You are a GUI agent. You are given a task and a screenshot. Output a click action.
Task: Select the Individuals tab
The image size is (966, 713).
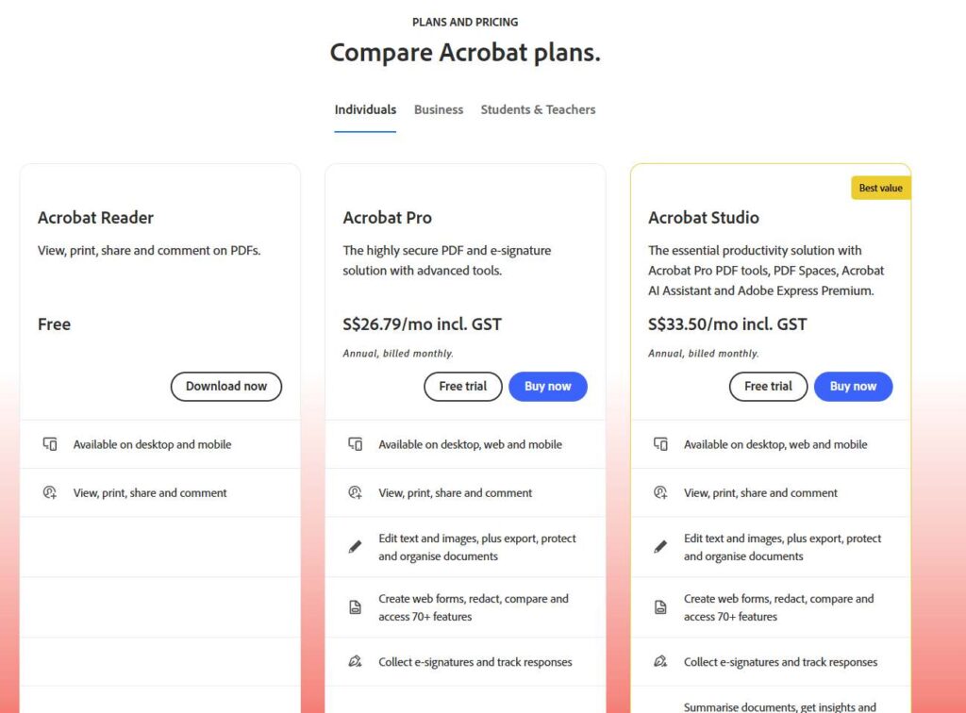pos(365,109)
